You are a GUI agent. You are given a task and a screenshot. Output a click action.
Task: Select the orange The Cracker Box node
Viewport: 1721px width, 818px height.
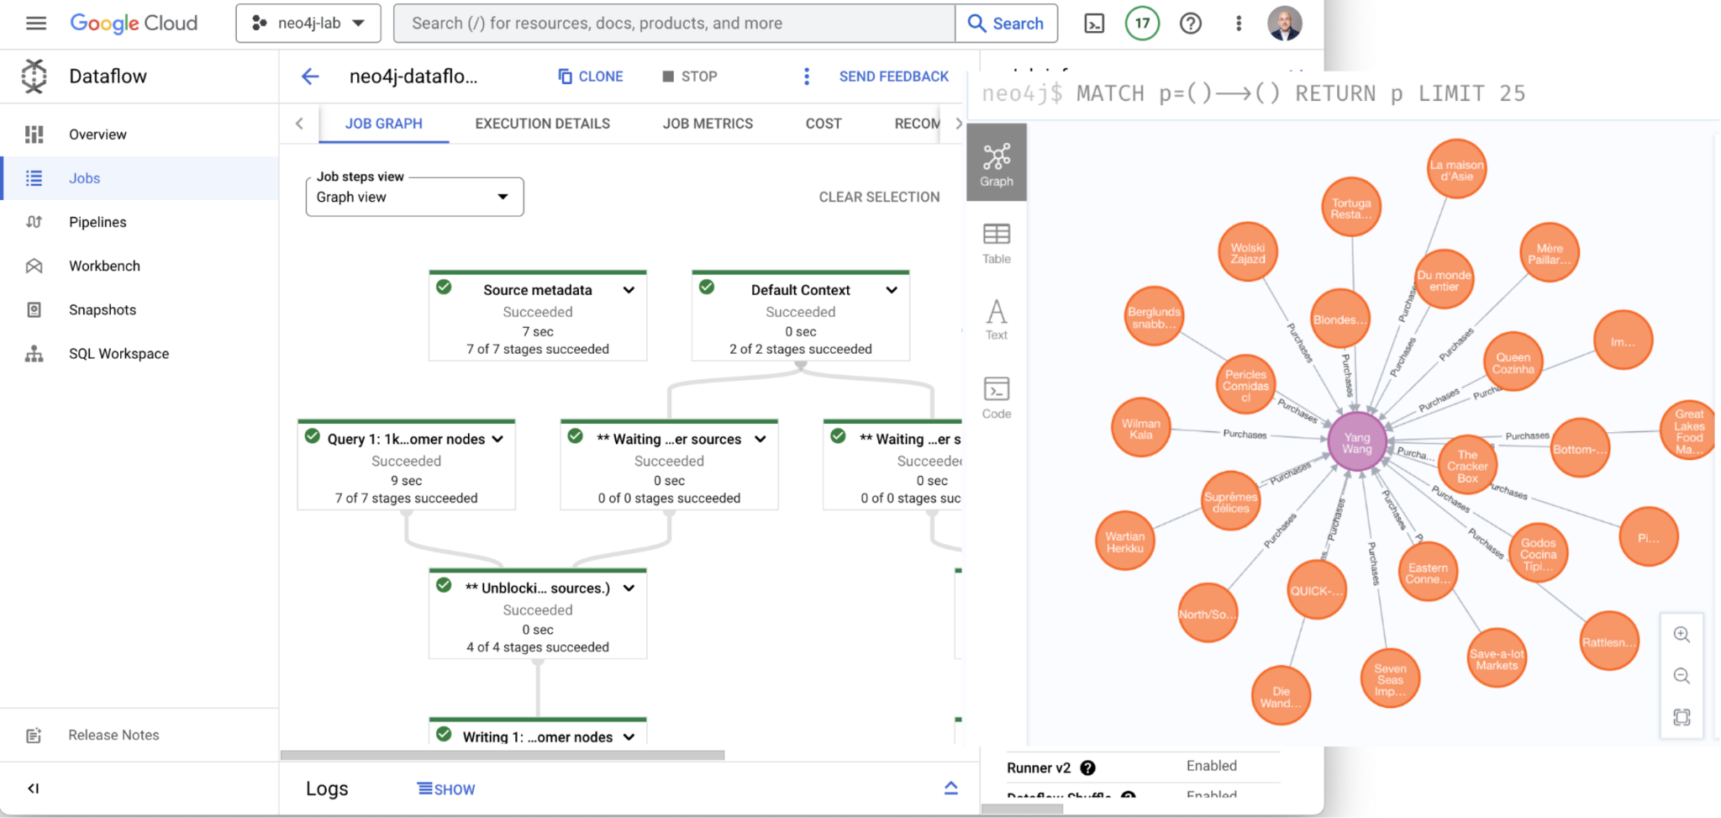1467,466
